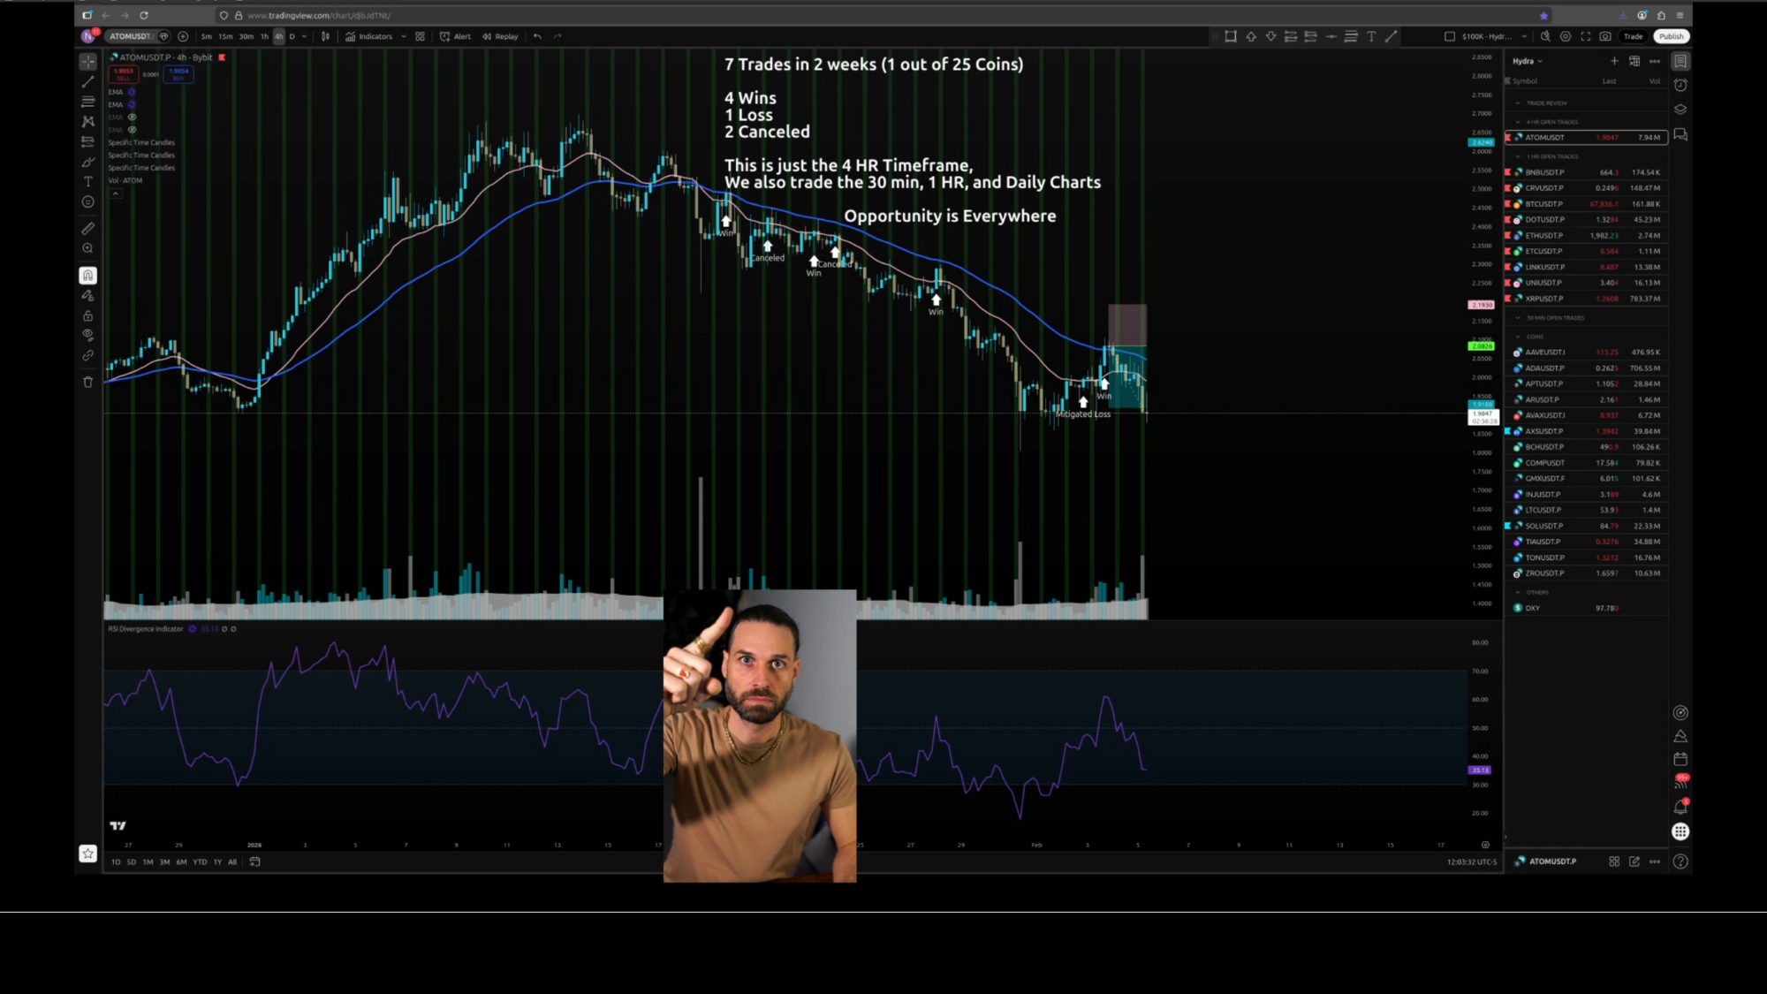Screen dimensions: 1767x994
Task: Select the 15m timeframe
Action: click(225, 36)
